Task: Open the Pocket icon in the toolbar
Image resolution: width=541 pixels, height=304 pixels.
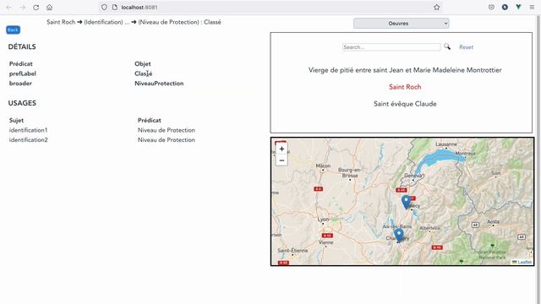Action: point(491,8)
